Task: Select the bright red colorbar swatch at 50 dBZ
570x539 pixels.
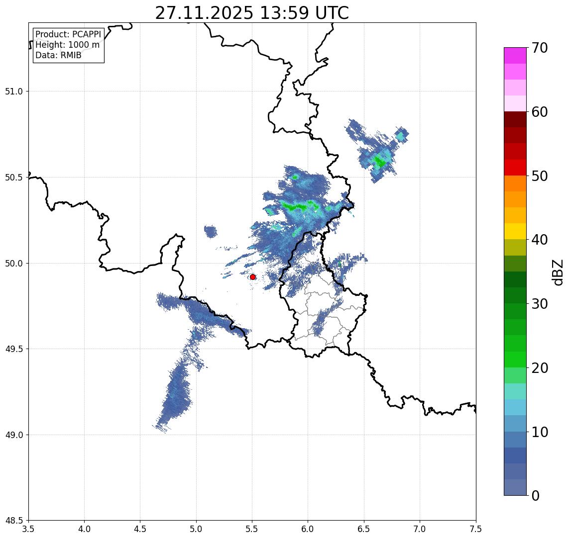Action: (x=515, y=168)
